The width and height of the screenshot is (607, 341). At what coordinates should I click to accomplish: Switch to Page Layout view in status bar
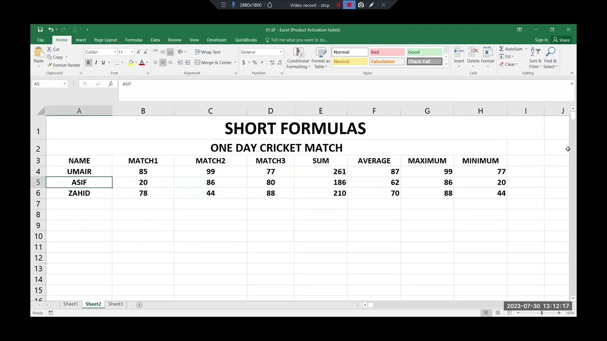497,313
